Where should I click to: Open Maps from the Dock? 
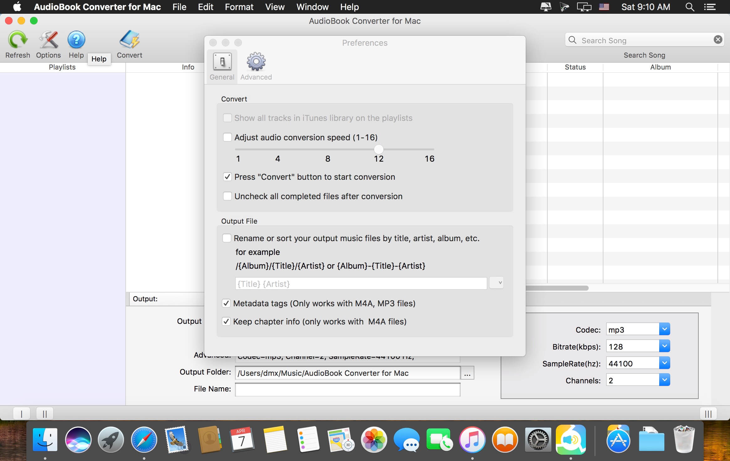[341, 439]
